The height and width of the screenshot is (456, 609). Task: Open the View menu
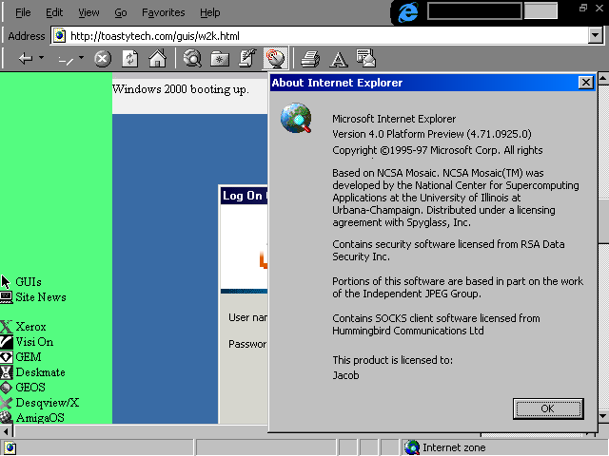tap(88, 12)
